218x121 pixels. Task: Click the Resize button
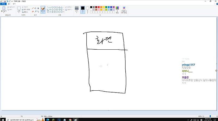[x=25, y=9]
